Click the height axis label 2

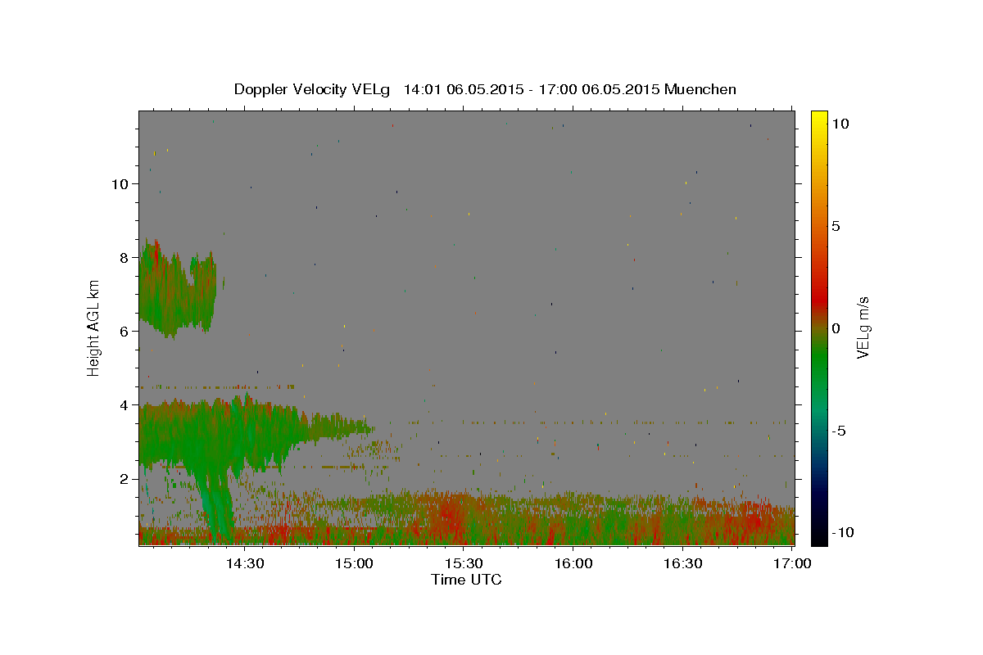point(125,478)
